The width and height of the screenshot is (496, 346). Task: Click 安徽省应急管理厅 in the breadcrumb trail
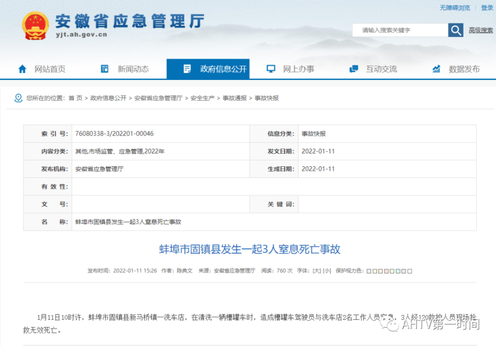coord(158,98)
